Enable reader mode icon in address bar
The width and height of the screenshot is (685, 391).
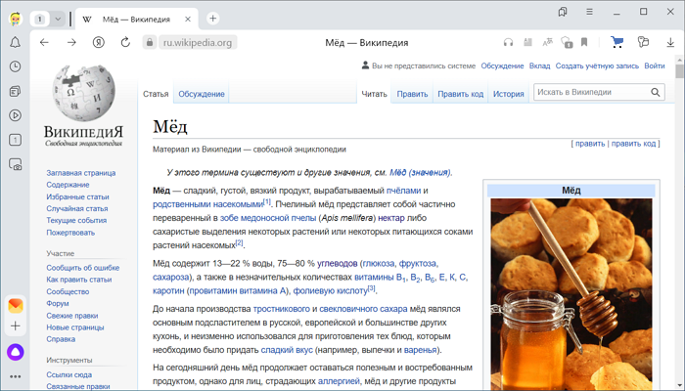(527, 42)
